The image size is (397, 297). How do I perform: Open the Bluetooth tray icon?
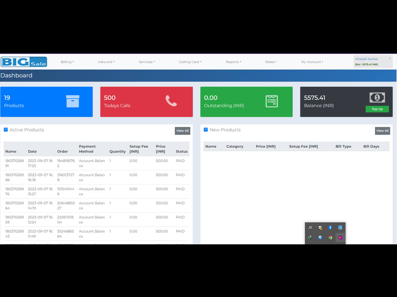point(330,228)
